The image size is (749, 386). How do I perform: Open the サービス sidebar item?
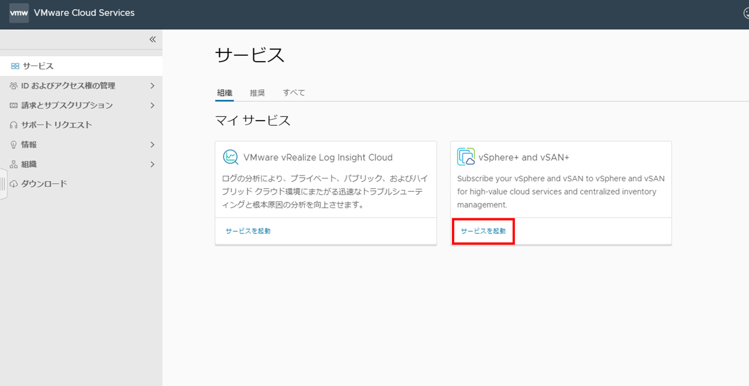tap(81, 66)
